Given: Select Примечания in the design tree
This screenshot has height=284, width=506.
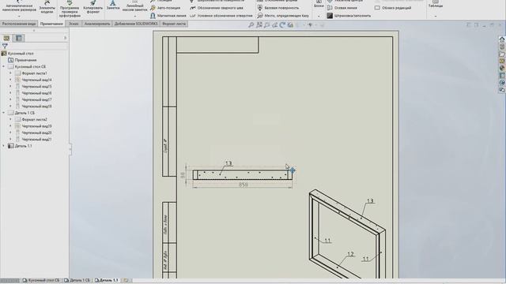Looking at the screenshot, I should pyautogui.click(x=22, y=60).
